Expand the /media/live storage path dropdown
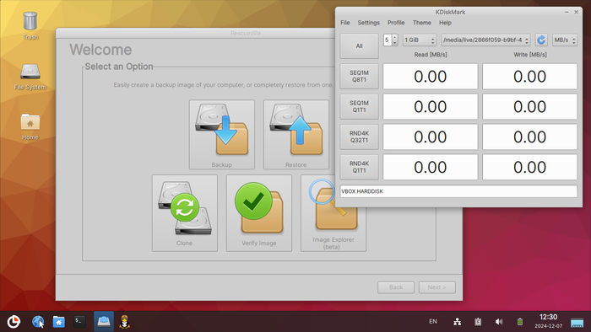 click(485, 40)
